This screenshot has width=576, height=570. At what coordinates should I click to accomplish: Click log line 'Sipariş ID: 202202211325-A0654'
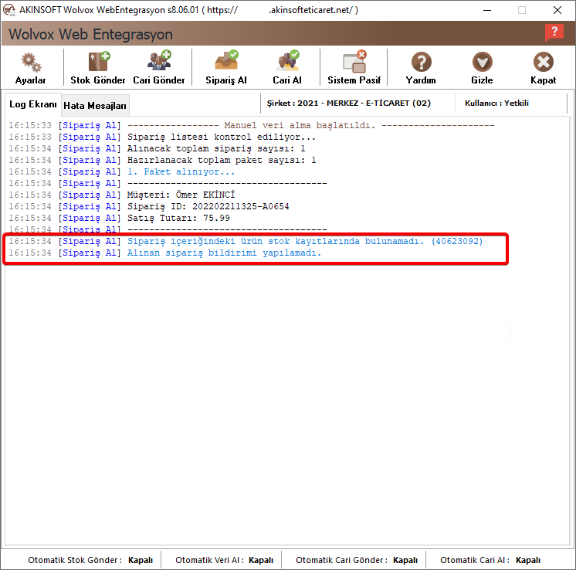click(149, 206)
